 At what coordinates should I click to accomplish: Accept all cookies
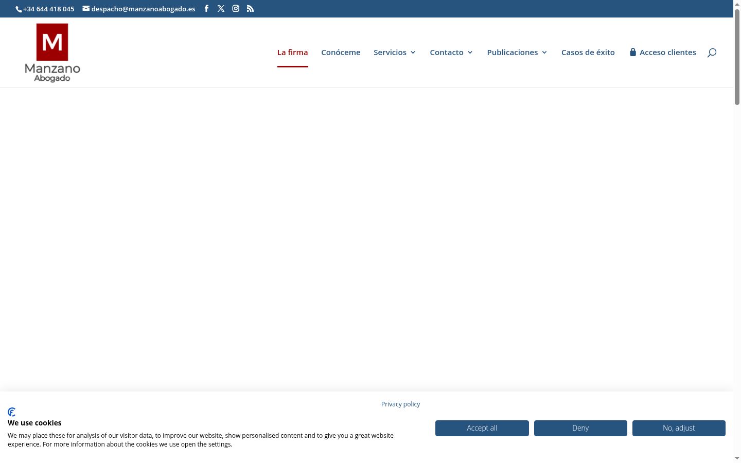(x=482, y=428)
